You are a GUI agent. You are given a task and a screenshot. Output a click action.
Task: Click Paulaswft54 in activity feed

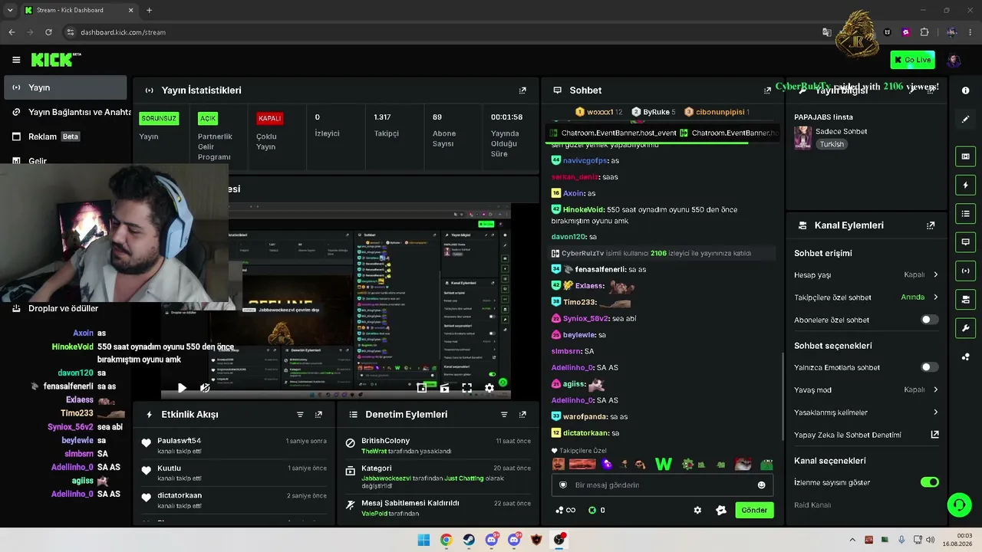coord(180,441)
